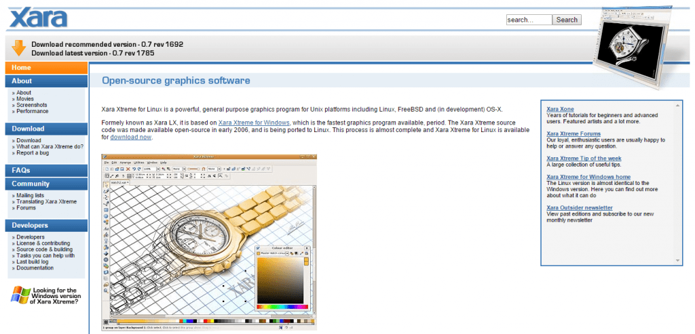This screenshot has height=334, width=695.
Task: Open 'What can Xara Xtreme do?'
Action: coord(50,147)
